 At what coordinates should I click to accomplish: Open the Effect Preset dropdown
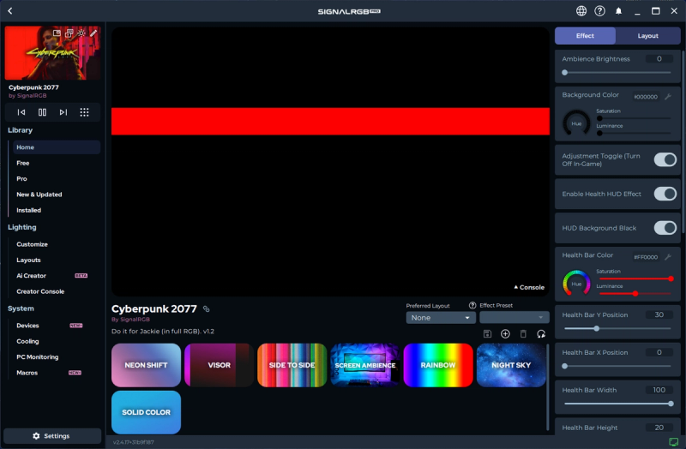[x=514, y=318]
